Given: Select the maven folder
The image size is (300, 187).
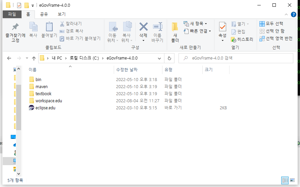Looking at the screenshot, I should (x=39, y=86).
